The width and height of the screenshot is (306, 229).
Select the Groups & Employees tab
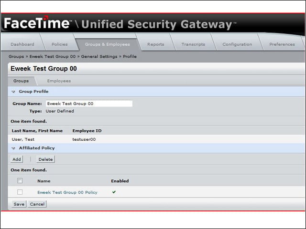[107, 44]
